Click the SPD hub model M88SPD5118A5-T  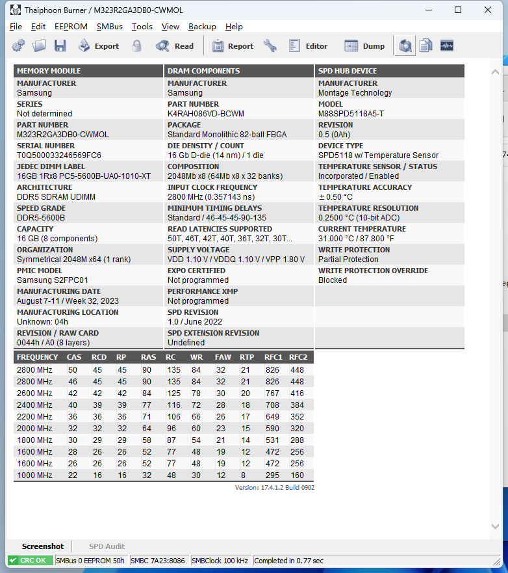(x=351, y=114)
